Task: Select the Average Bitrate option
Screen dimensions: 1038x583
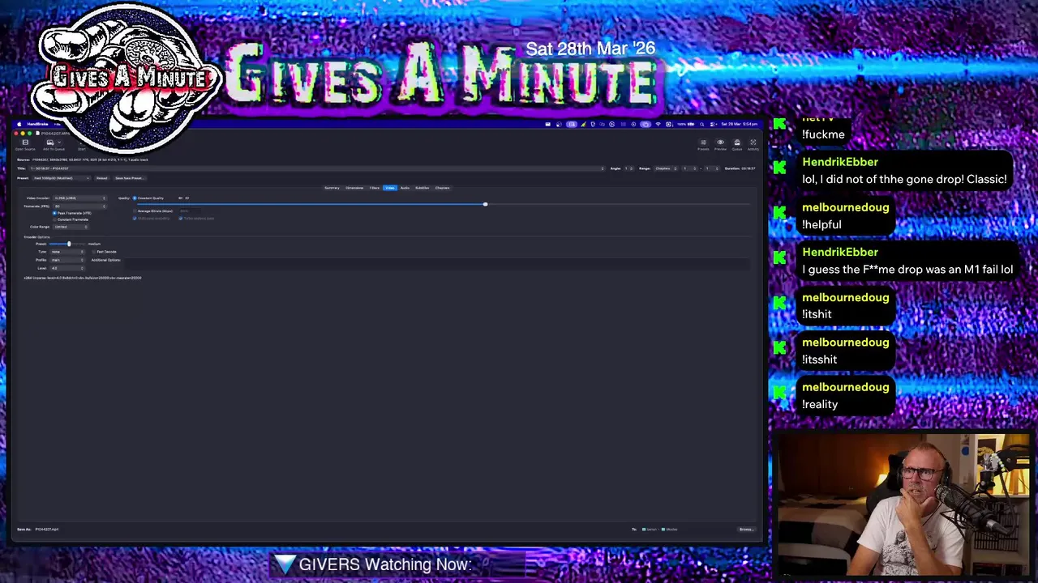Action: (135, 211)
